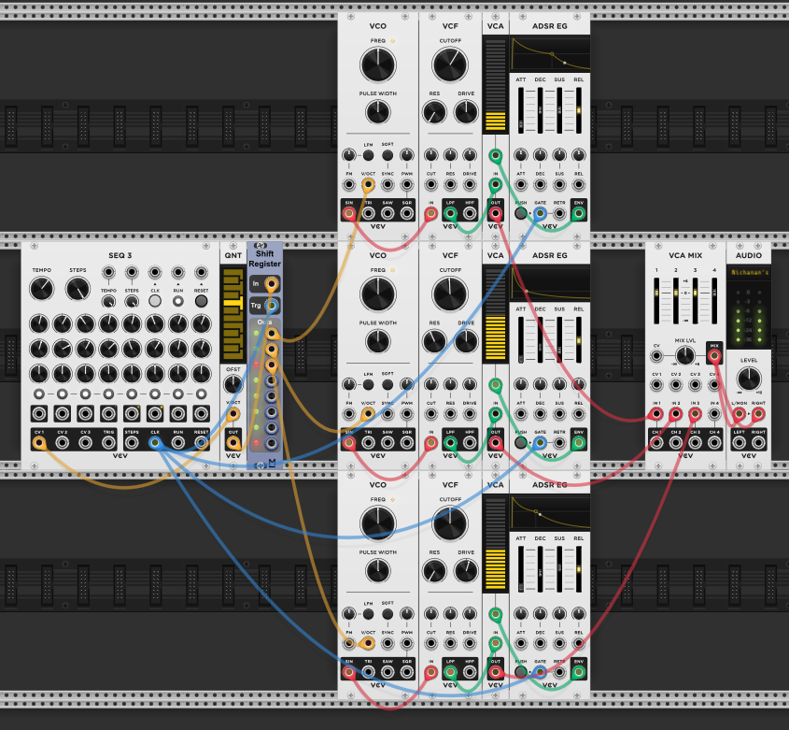The height and width of the screenshot is (730, 789).
Task: Click the top-row VCF DRIVE knob
Action: pos(466,112)
